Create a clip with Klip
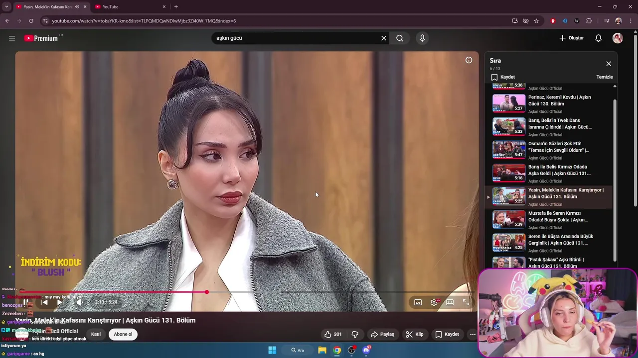This screenshot has width=638, height=358. click(415, 334)
